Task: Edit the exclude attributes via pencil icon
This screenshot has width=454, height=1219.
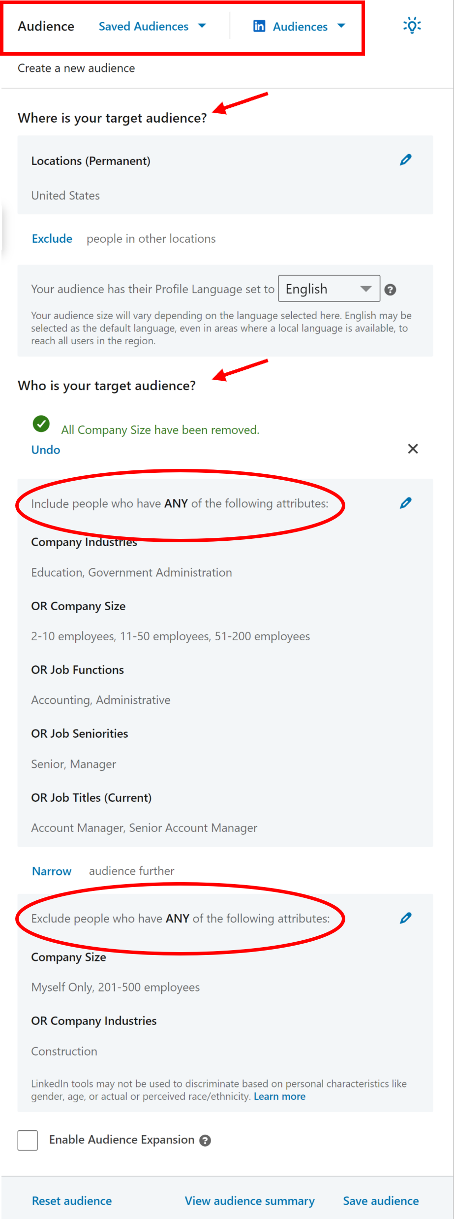Action: coord(405,918)
